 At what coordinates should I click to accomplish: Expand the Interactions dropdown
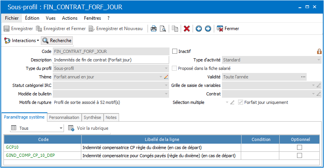click(22, 41)
